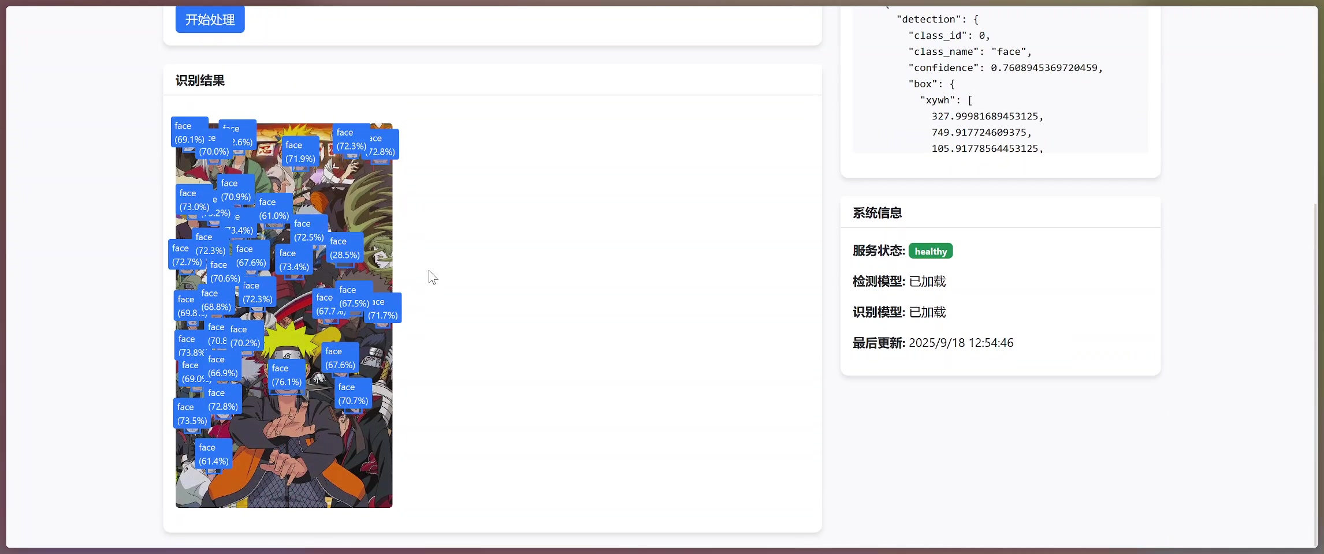This screenshot has width=1324, height=554.
Task: Click the "xywh": [ JSON line
Action: point(946,100)
